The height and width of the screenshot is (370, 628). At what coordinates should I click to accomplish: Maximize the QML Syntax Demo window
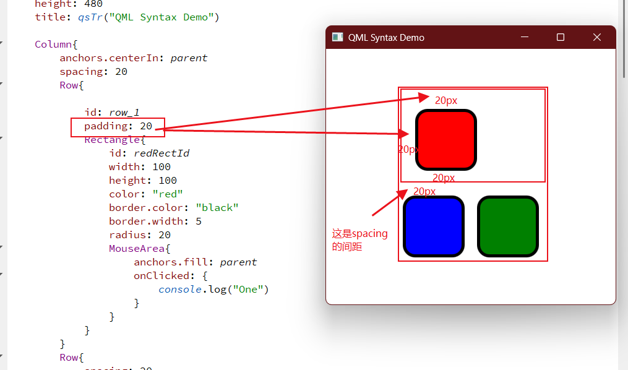click(561, 37)
